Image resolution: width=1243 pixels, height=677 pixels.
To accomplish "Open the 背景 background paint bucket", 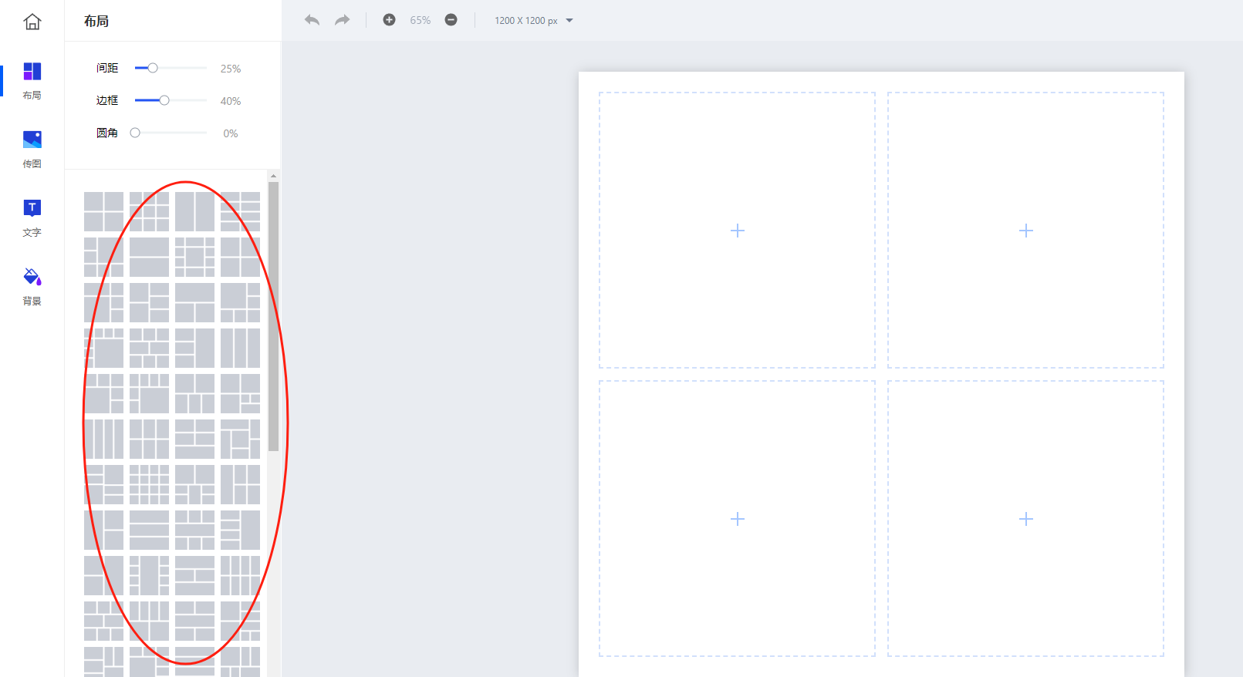I will pos(32,286).
